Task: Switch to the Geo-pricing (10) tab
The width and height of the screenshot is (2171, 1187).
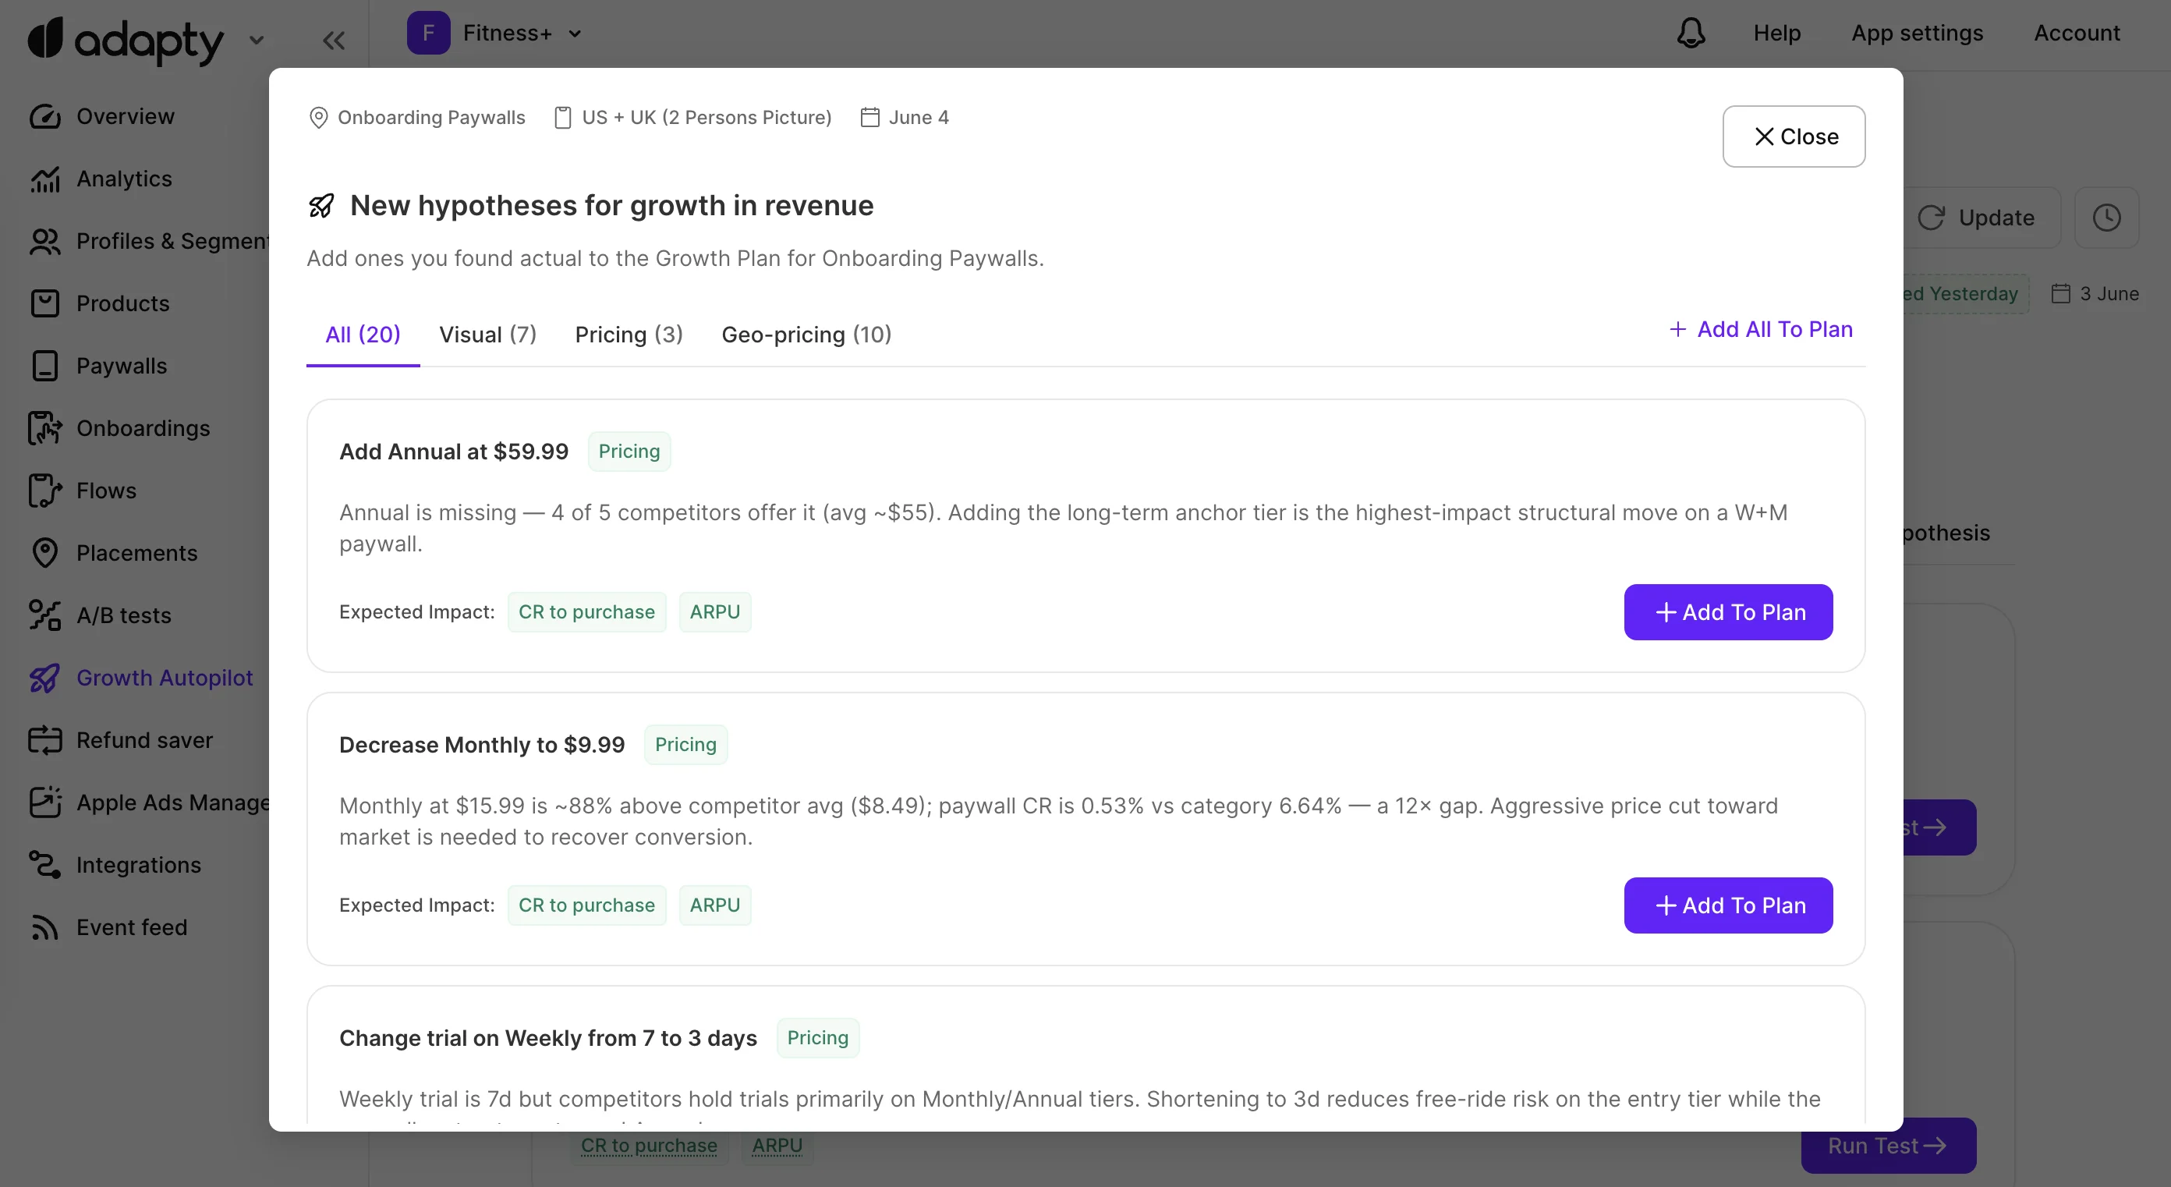Action: click(806, 335)
